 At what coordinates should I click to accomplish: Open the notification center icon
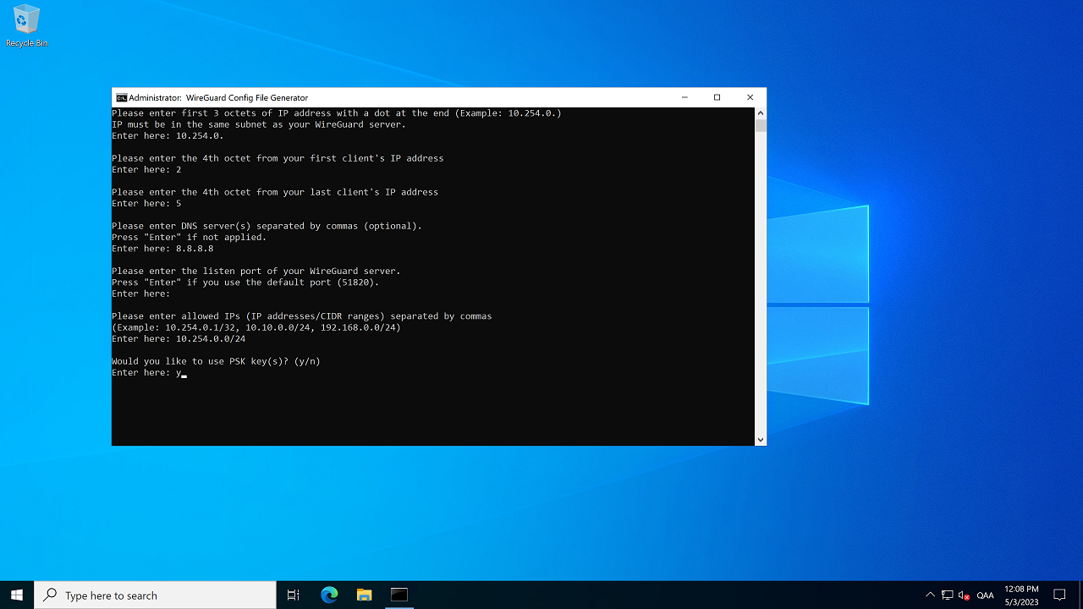[x=1059, y=595]
